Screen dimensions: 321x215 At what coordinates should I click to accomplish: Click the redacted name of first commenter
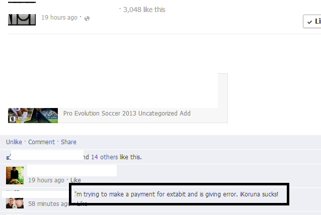tap(72, 170)
